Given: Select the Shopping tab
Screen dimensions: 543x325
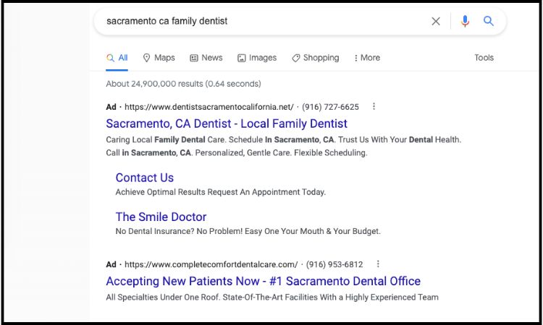Looking at the screenshot, I should [x=315, y=58].
